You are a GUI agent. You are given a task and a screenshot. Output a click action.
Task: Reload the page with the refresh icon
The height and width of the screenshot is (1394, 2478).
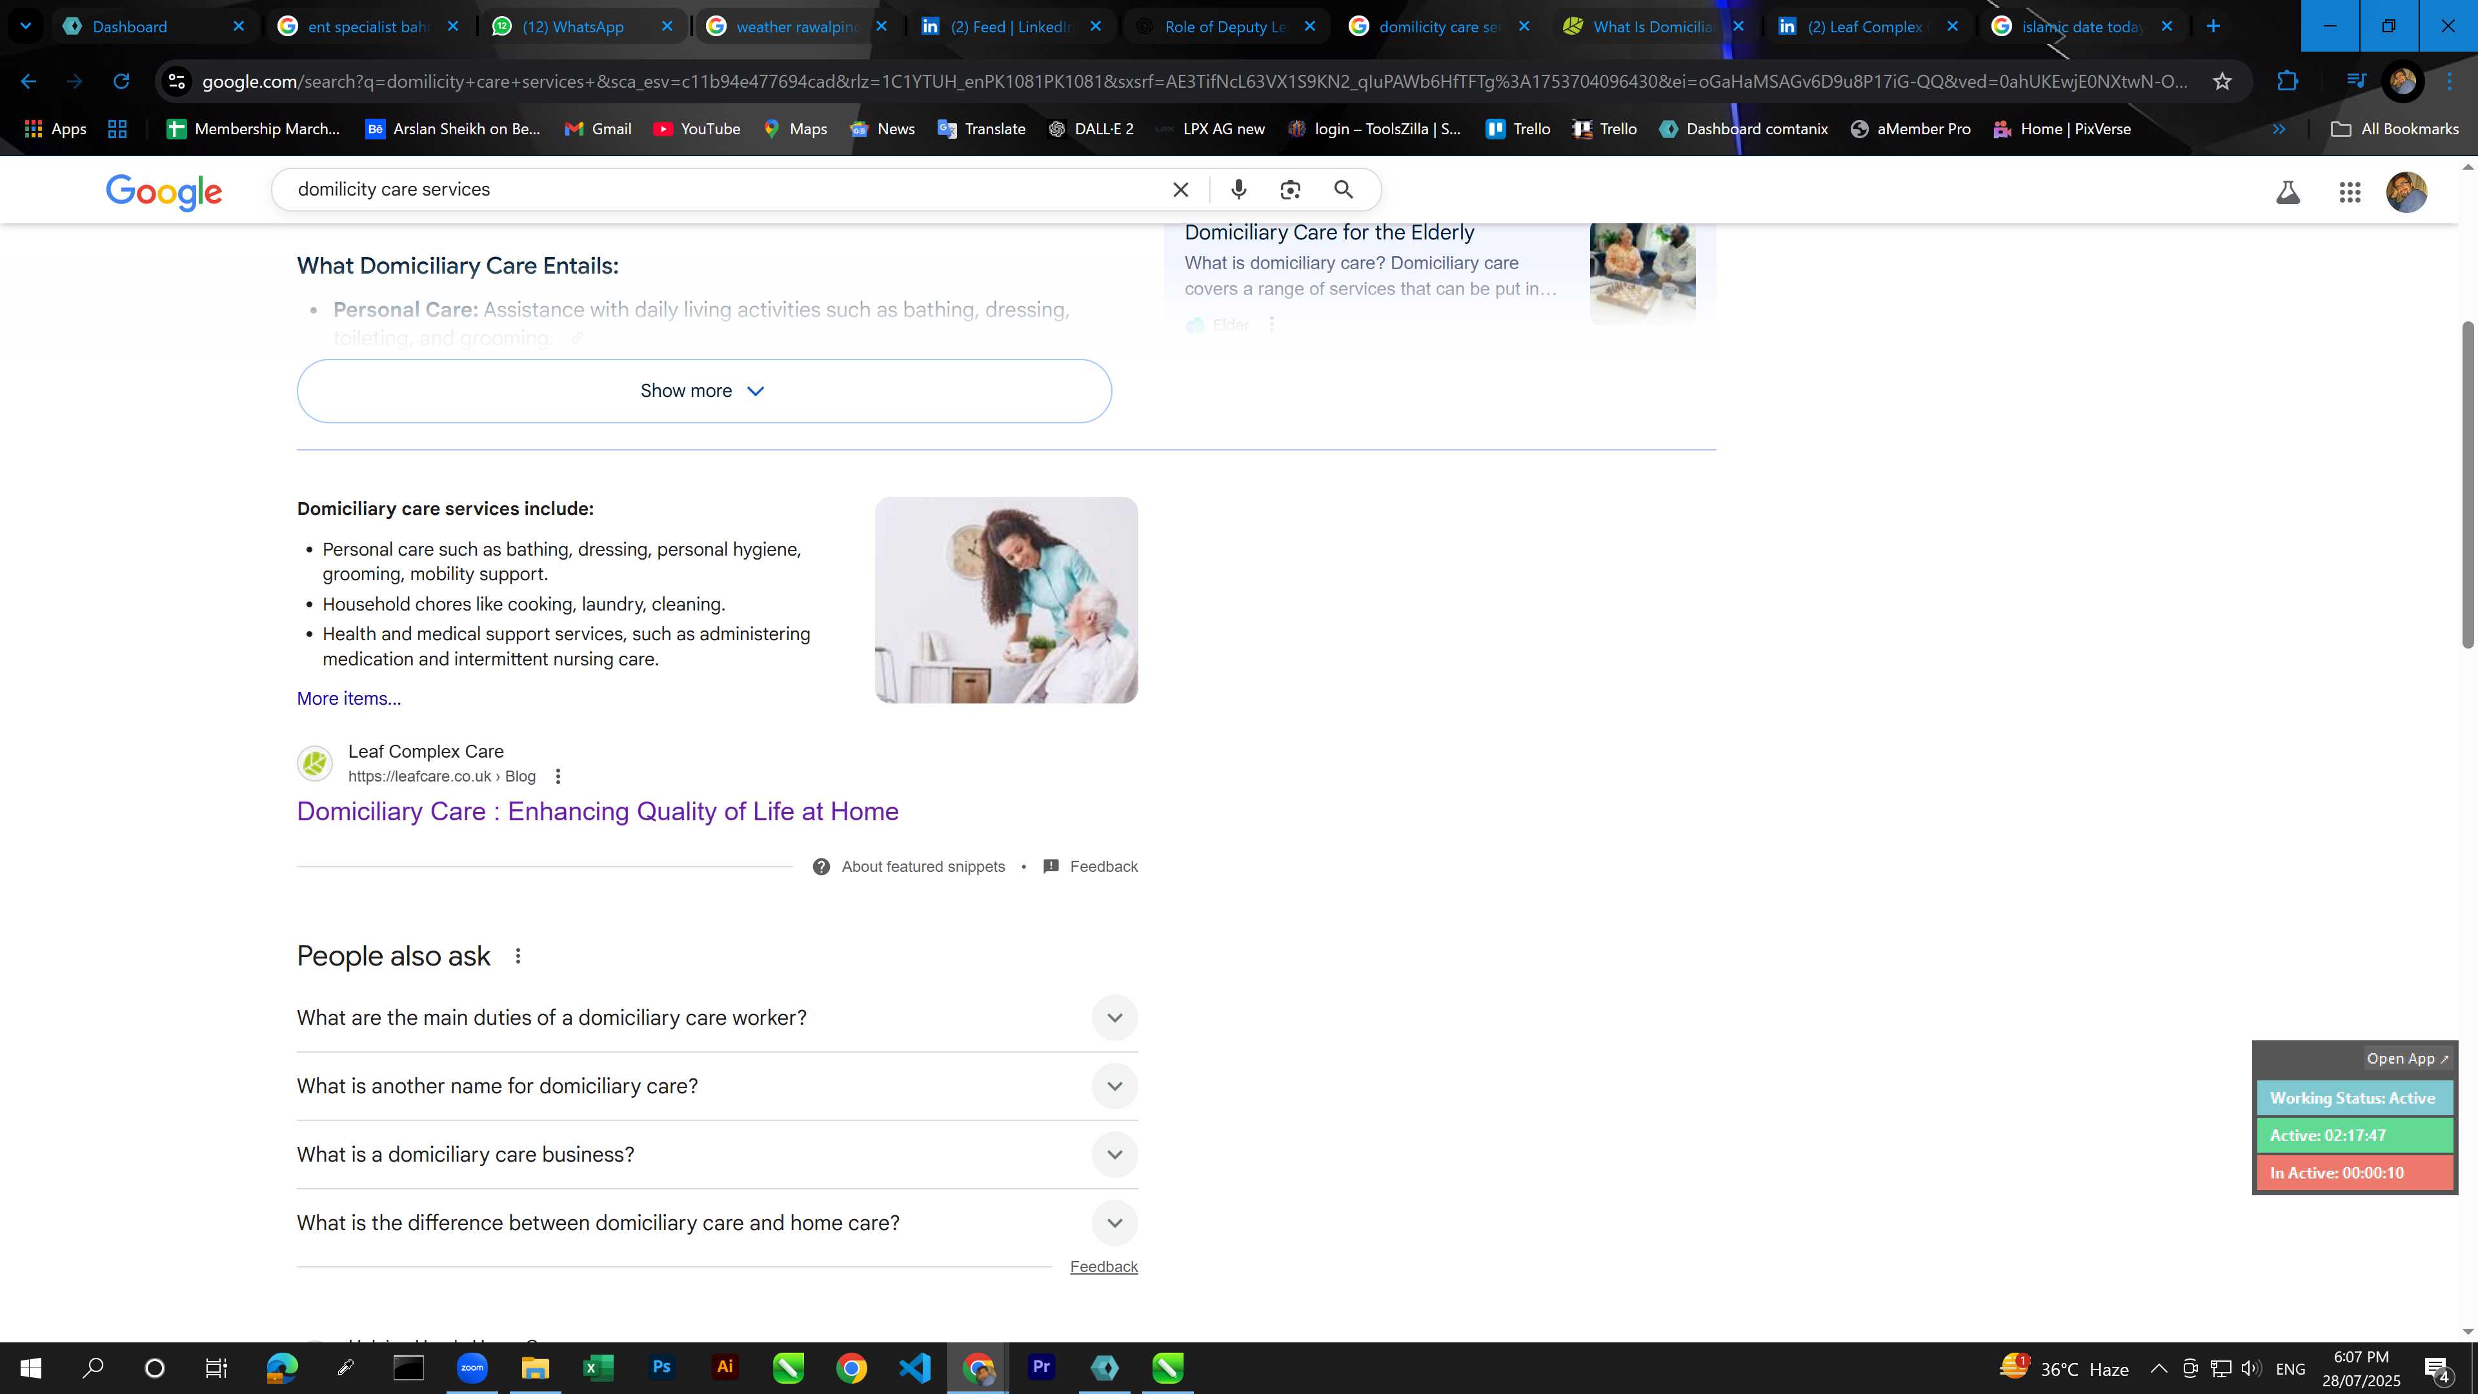point(121,82)
